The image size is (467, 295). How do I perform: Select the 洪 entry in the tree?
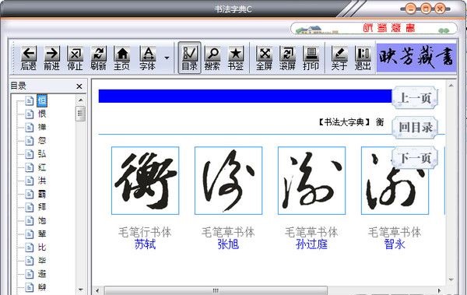(42, 181)
